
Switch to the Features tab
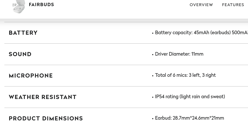coord(233,5)
